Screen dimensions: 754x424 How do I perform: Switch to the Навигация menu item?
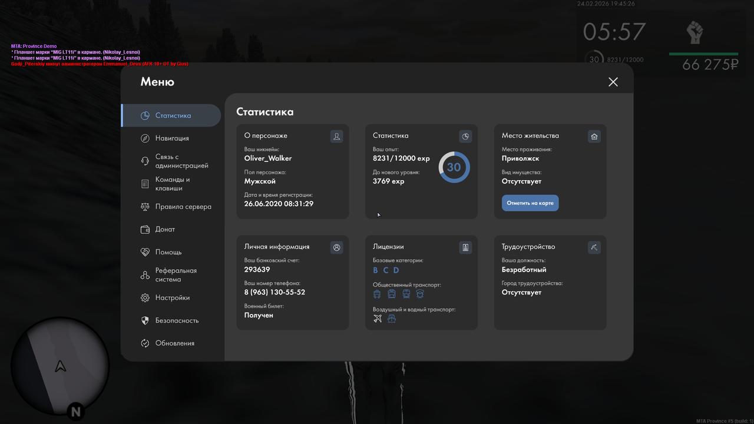171,138
